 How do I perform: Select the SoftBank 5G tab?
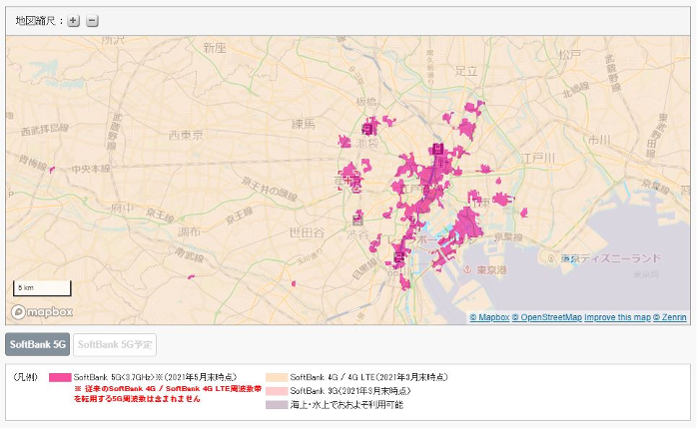point(37,344)
